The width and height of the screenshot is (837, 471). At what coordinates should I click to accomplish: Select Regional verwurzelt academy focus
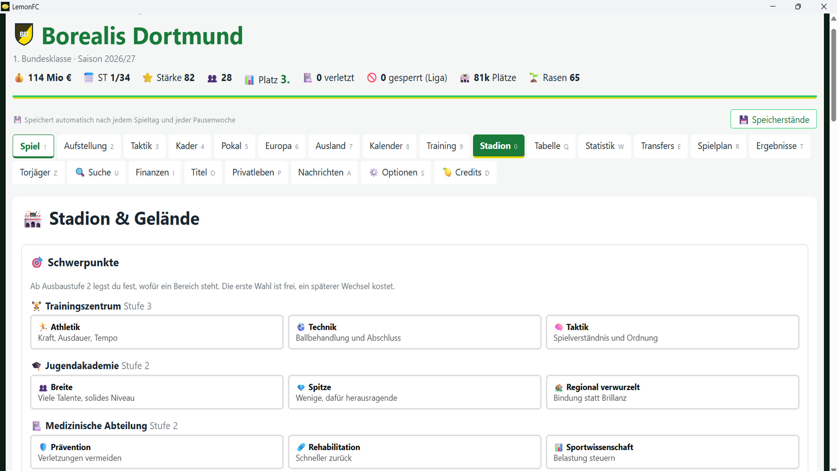[672, 392]
